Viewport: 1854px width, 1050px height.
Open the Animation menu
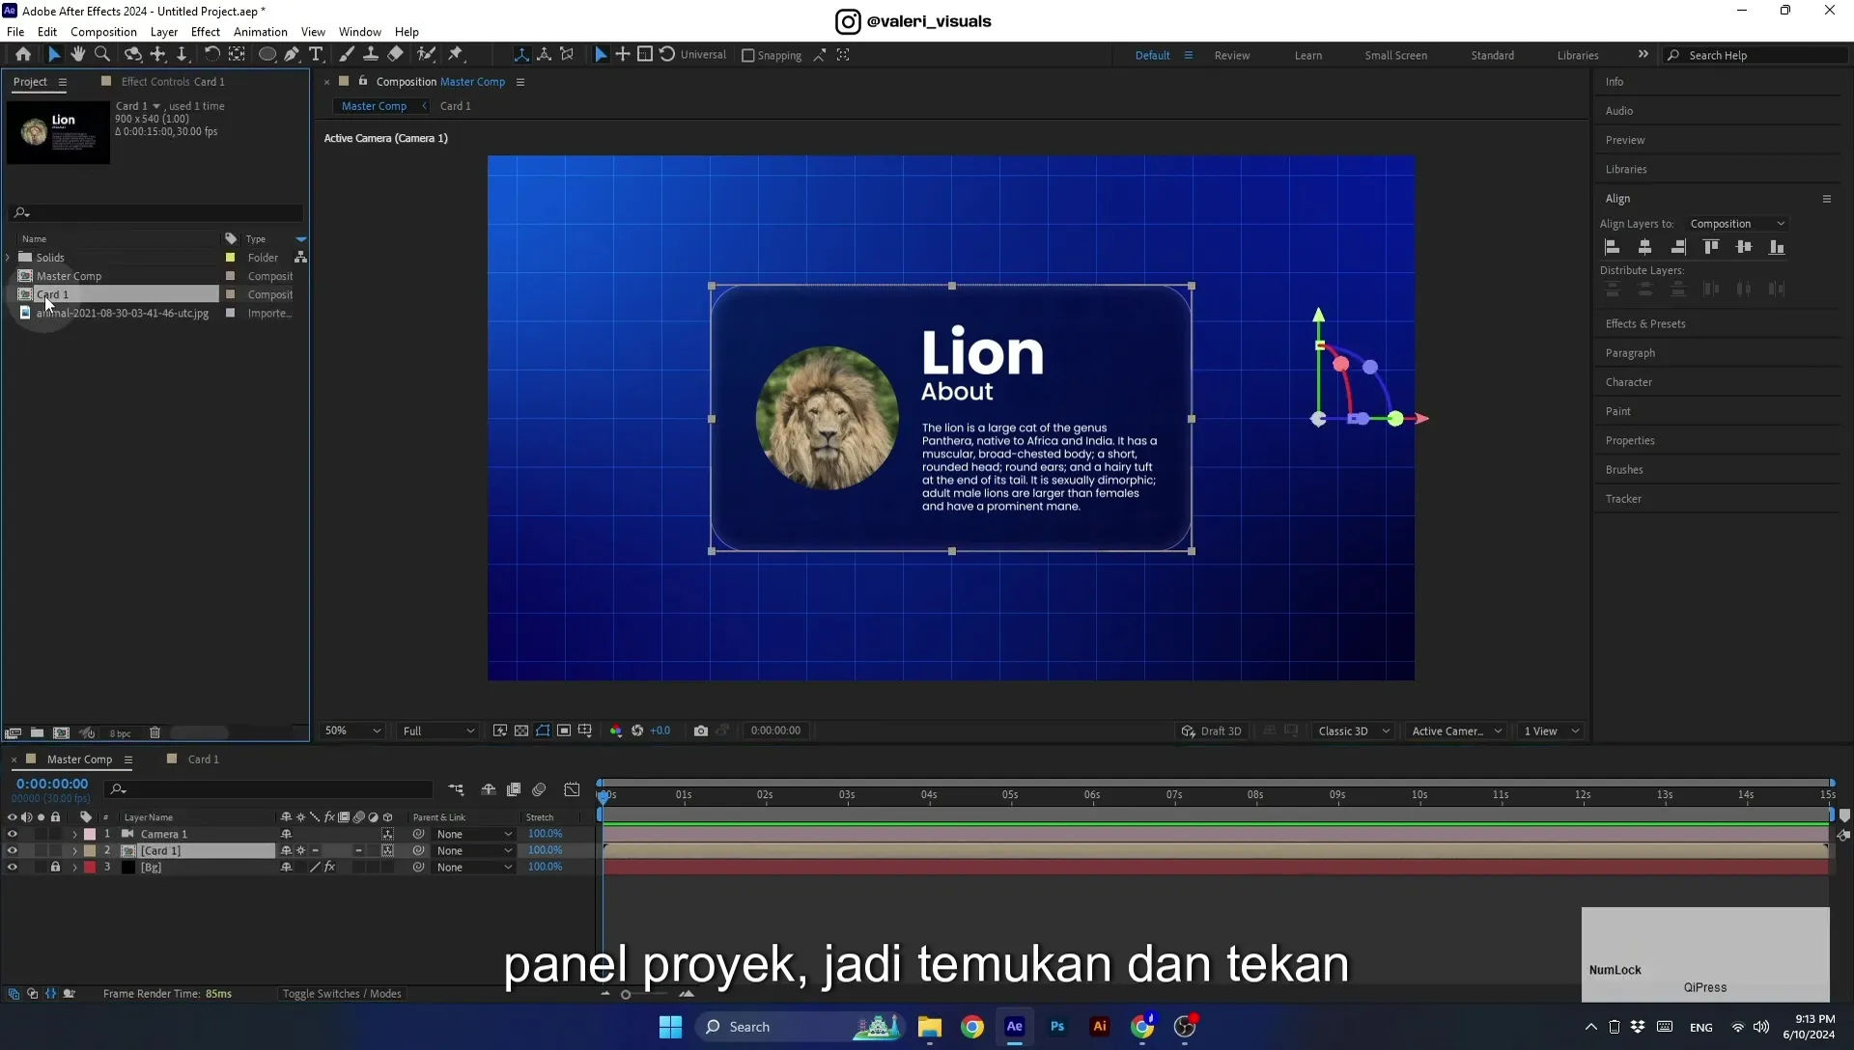260,32
